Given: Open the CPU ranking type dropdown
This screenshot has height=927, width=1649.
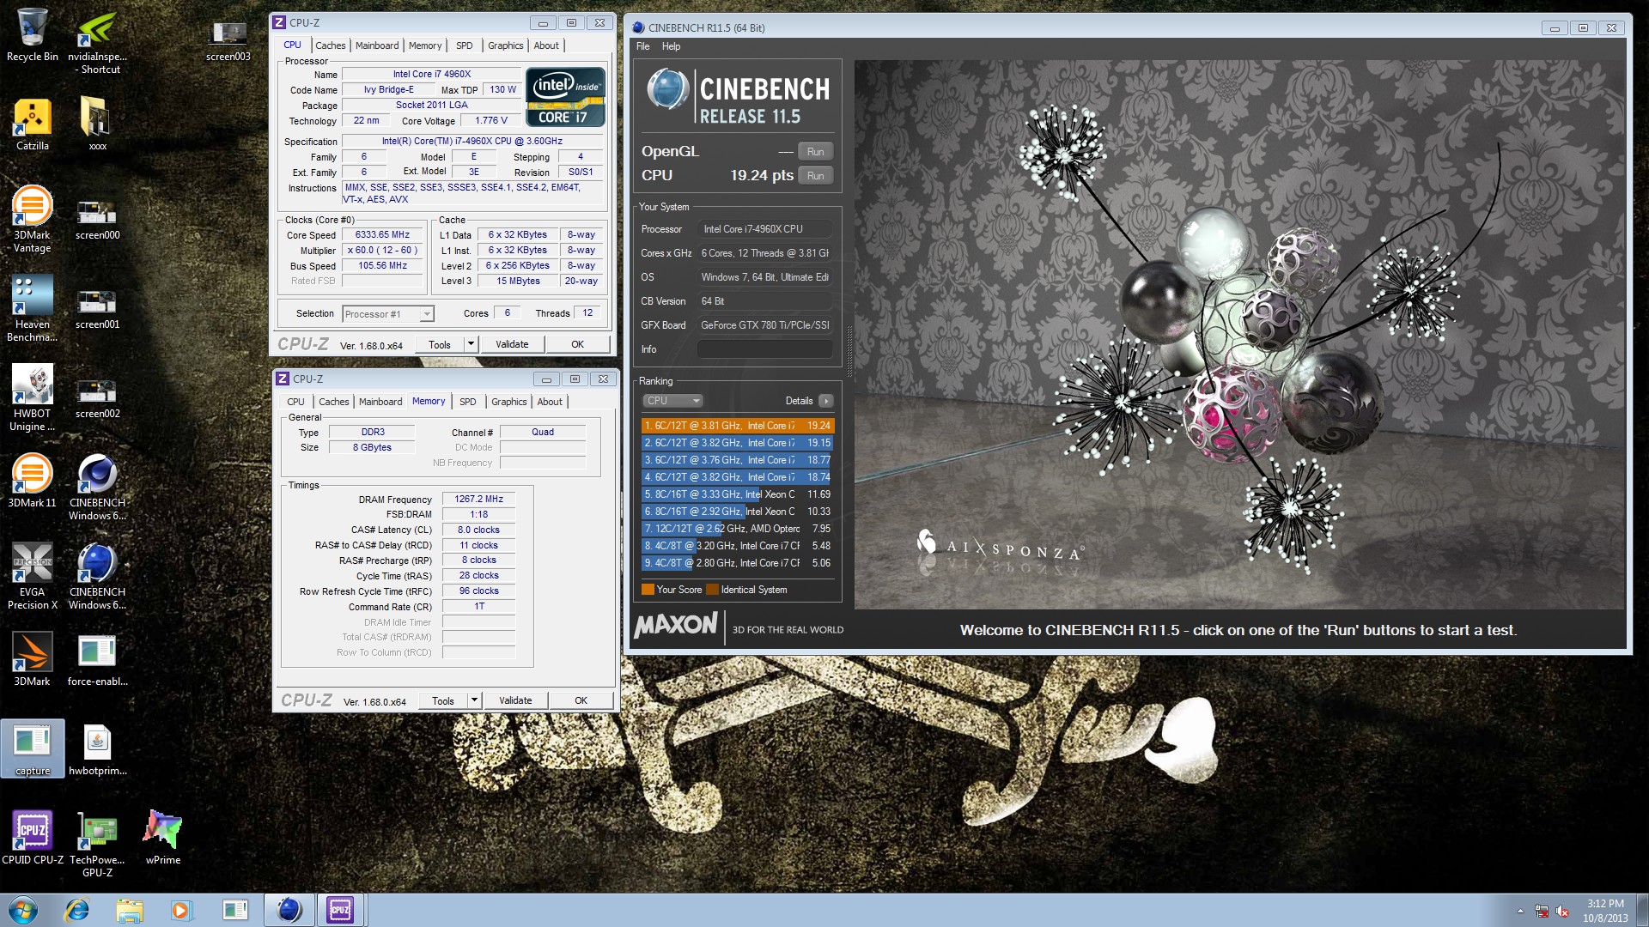Looking at the screenshot, I should tap(672, 401).
